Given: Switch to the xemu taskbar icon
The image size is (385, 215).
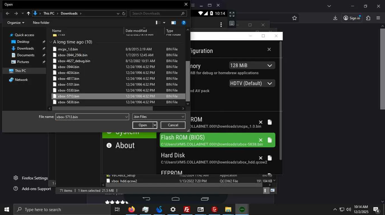Looking at the screenshot, I should 242,209.
